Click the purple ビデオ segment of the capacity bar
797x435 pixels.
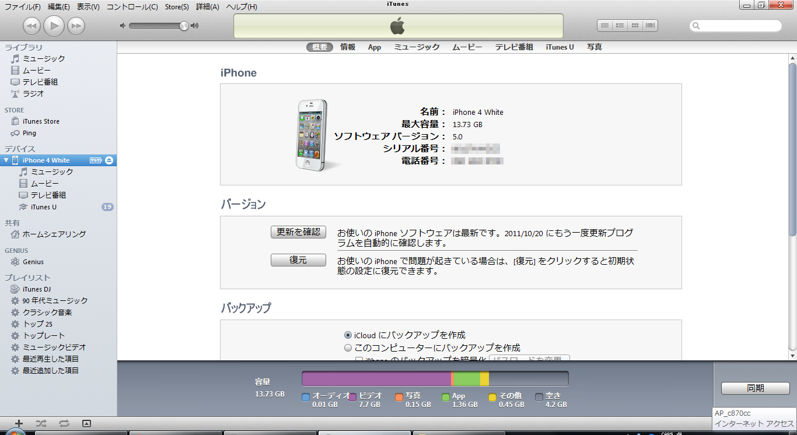376,379
